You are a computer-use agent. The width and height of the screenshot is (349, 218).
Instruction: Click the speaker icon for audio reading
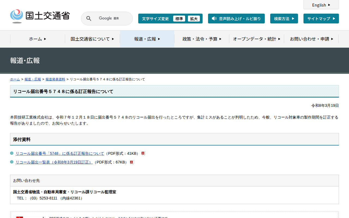tap(214, 19)
